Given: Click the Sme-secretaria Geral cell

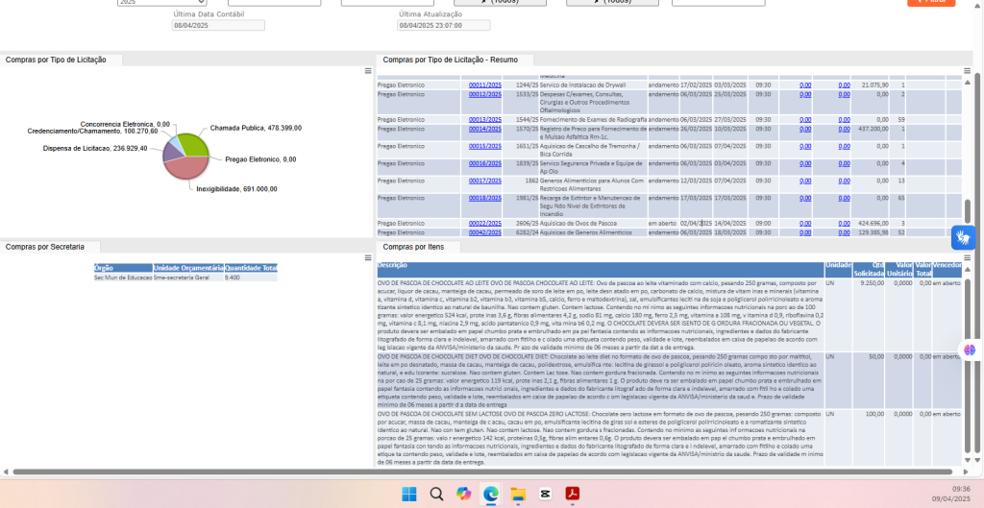Looking at the screenshot, I should (x=188, y=278).
